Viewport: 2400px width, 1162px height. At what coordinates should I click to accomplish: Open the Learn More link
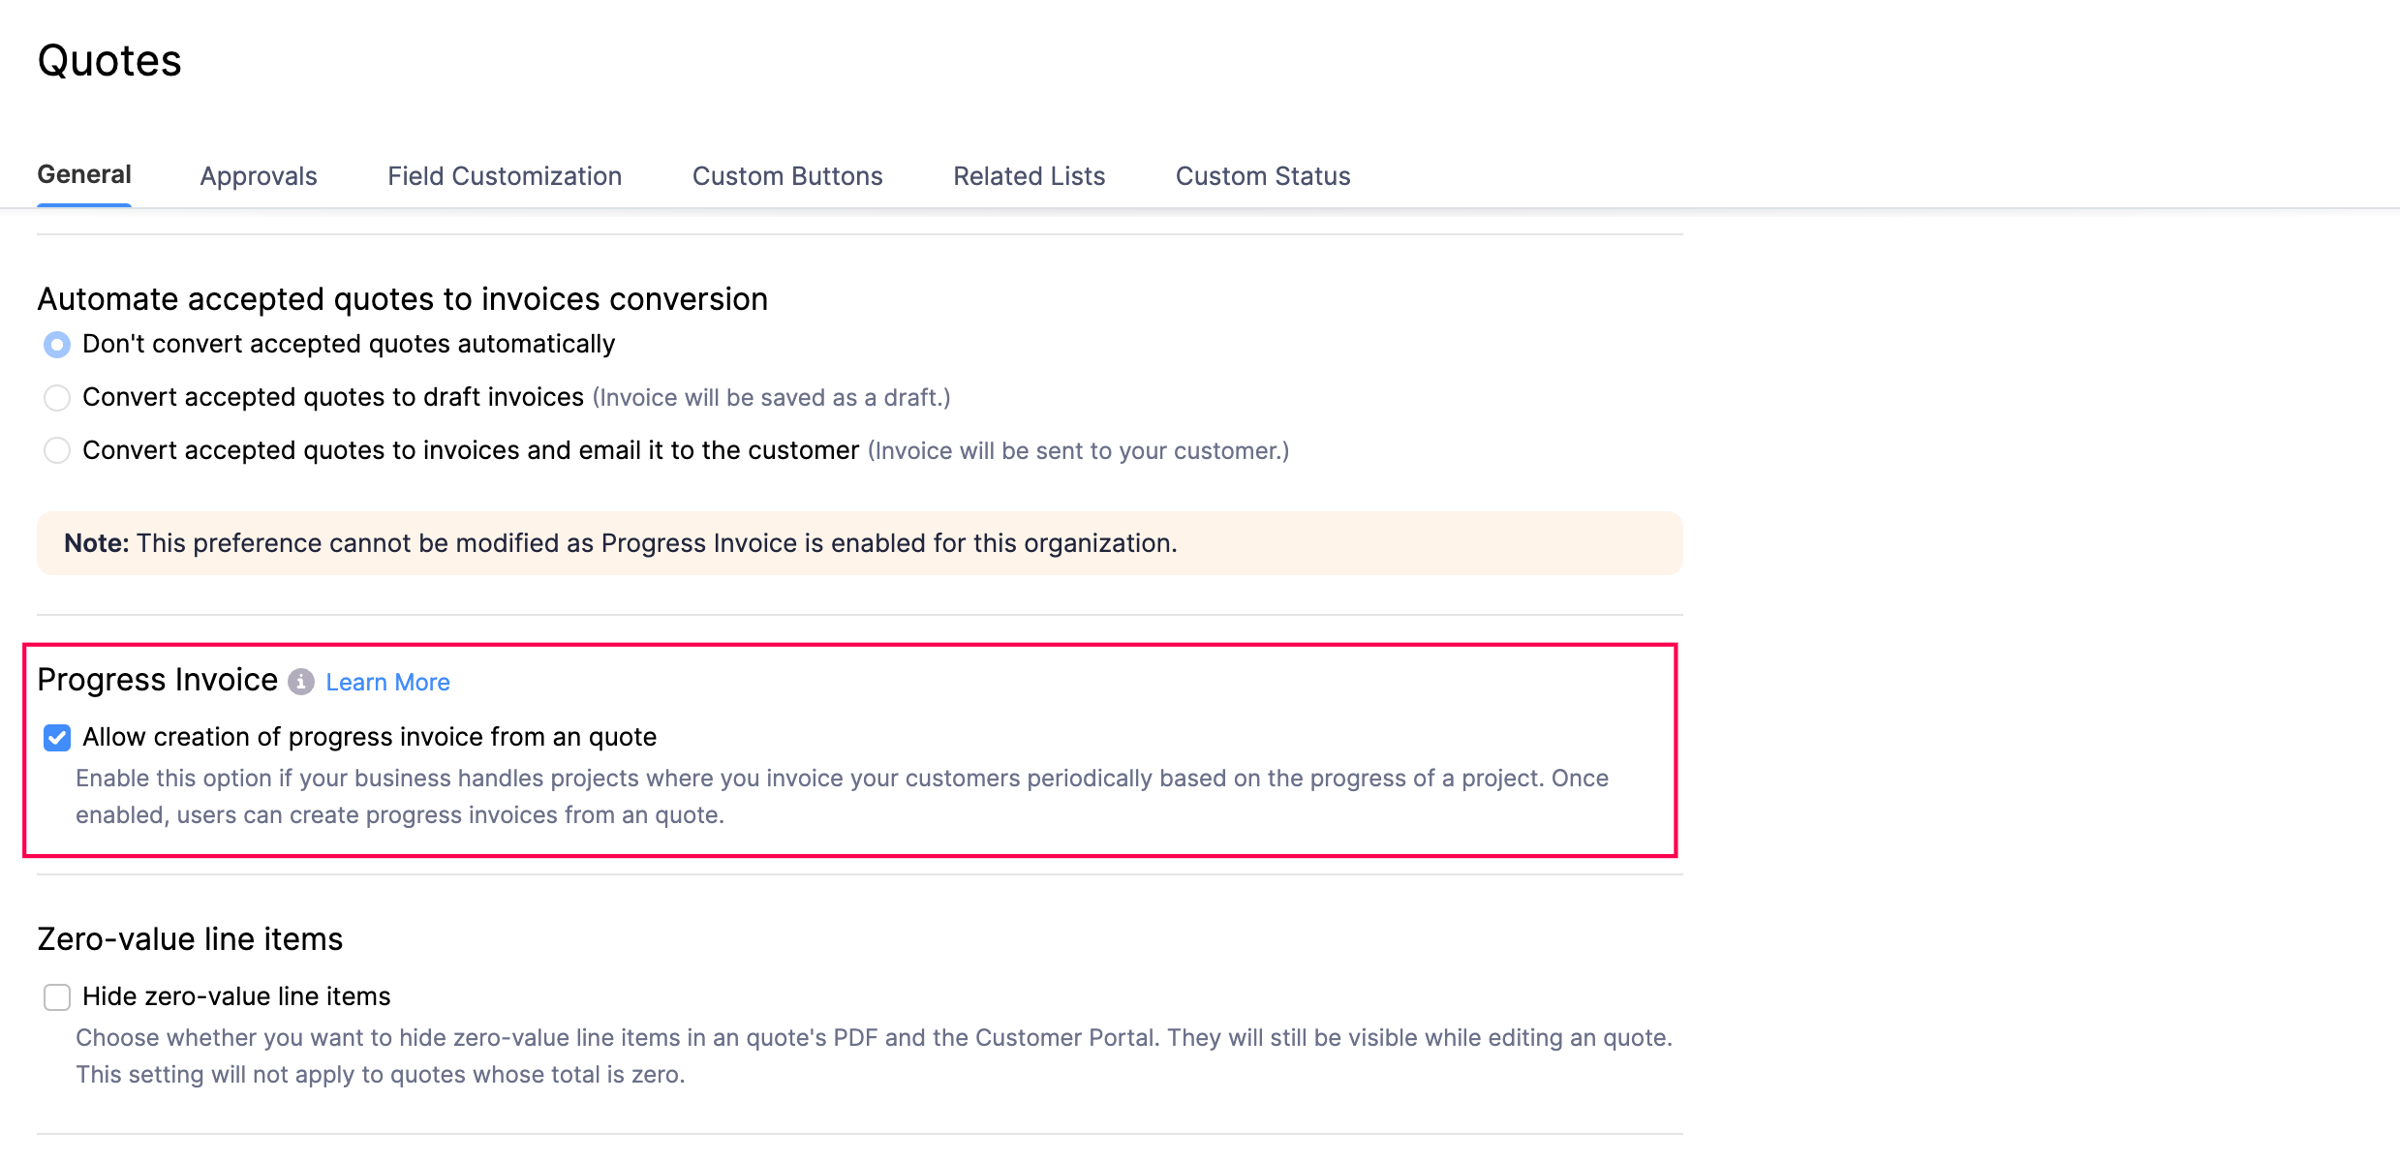click(387, 683)
